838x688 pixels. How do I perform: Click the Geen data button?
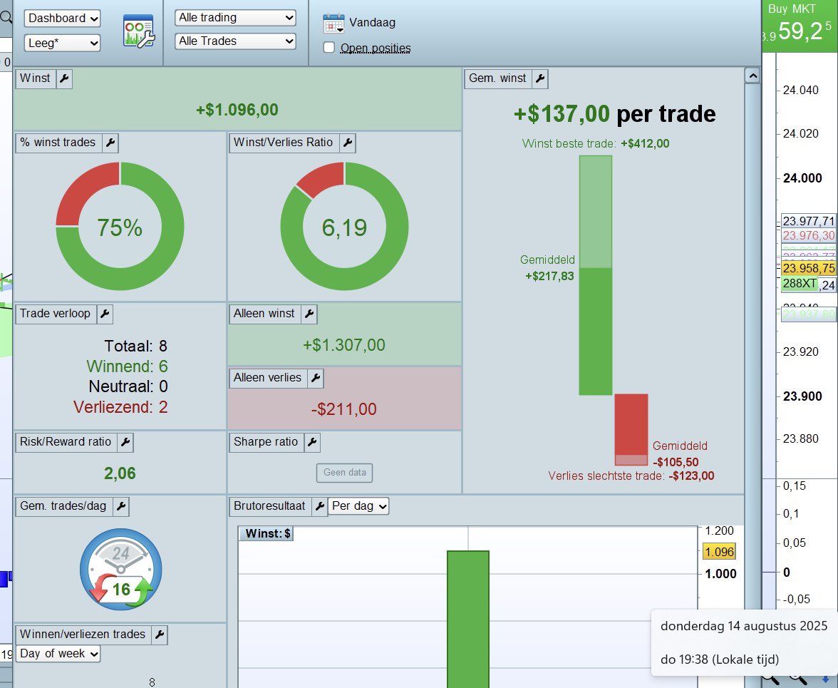345,473
